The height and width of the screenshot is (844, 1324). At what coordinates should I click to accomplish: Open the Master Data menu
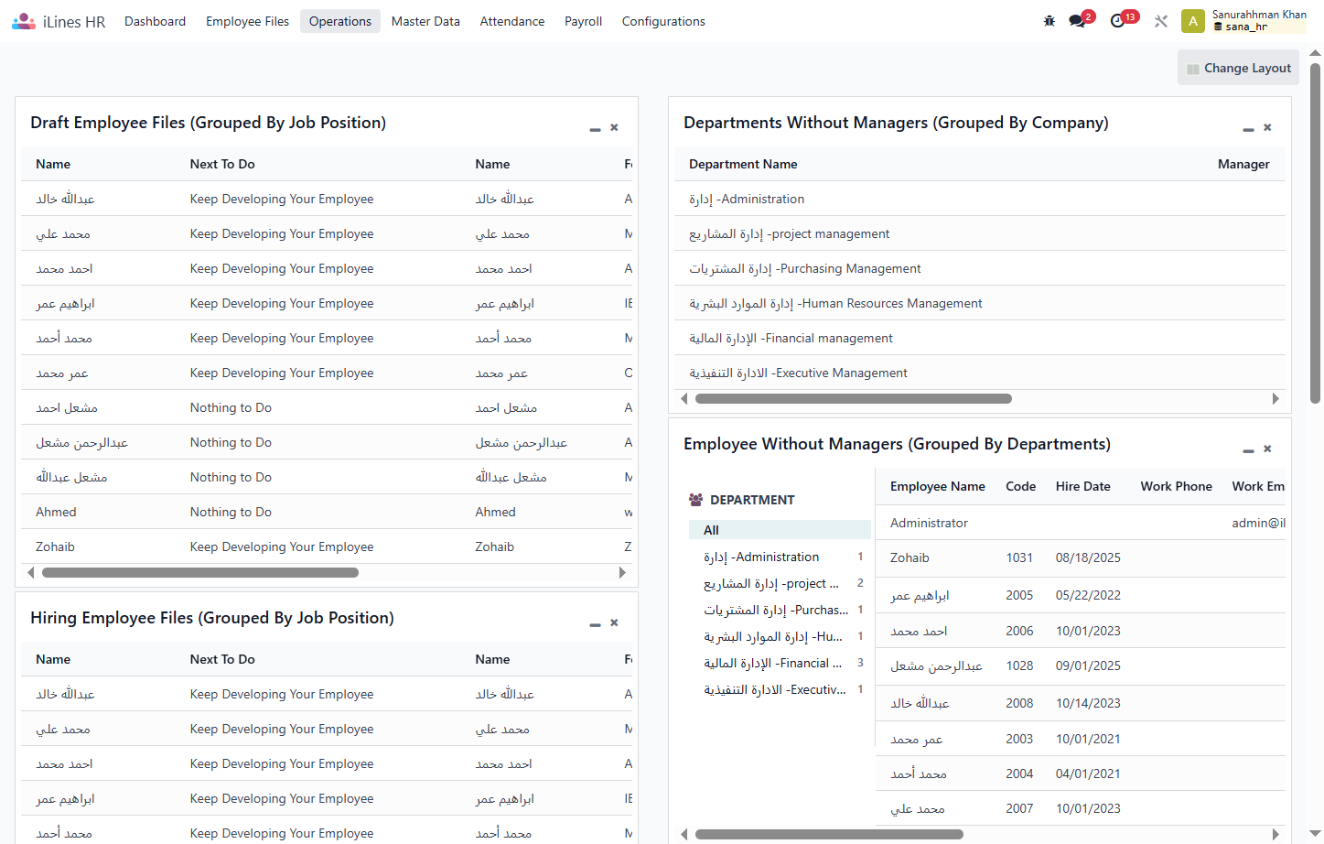pyautogui.click(x=425, y=21)
